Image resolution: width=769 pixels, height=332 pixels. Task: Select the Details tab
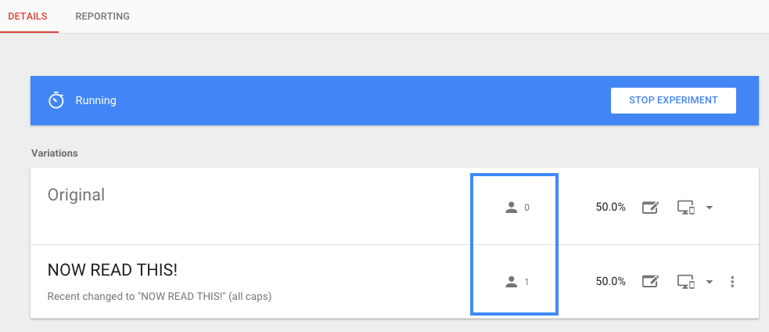click(28, 16)
